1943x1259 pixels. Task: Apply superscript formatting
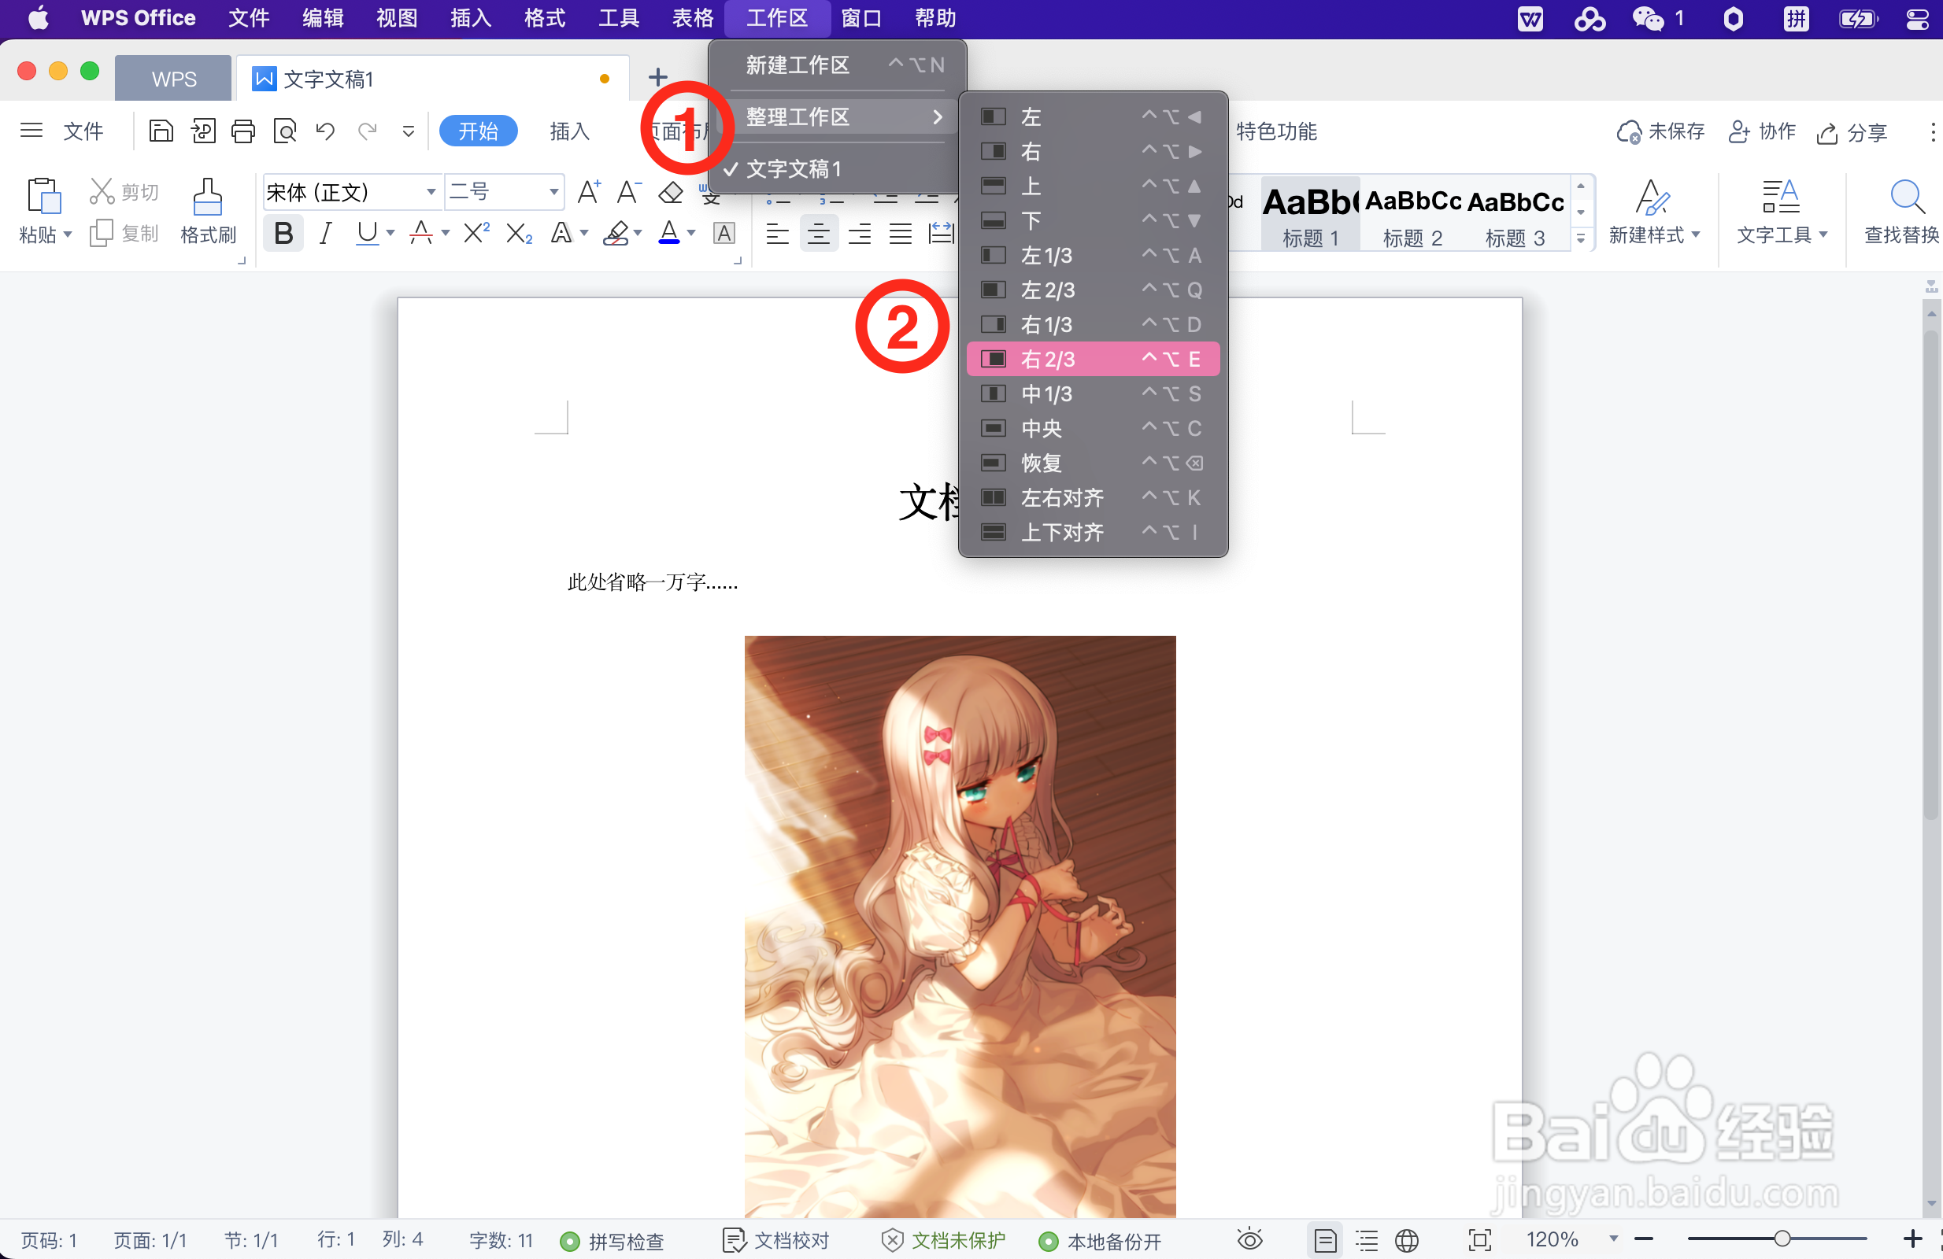pos(477,234)
